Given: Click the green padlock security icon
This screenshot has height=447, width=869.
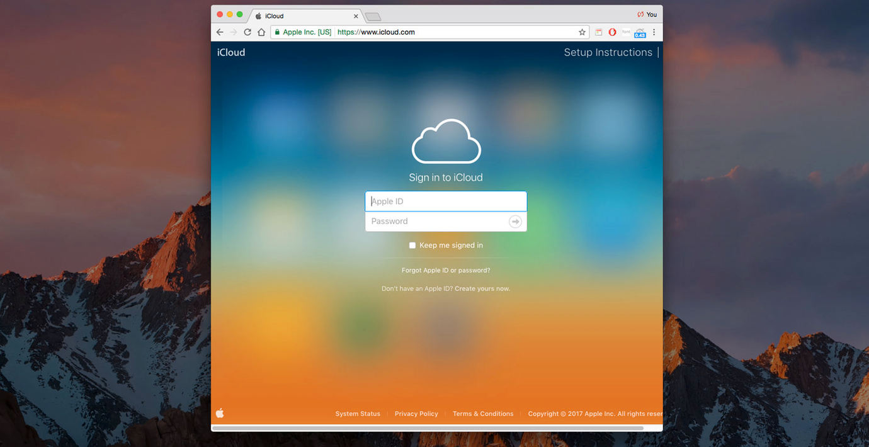Looking at the screenshot, I should click(277, 32).
